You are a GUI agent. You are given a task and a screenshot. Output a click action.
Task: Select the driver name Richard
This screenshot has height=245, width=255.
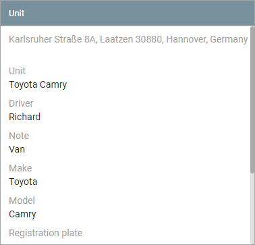25,117
